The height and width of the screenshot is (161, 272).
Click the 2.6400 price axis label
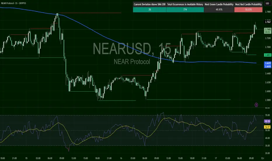tap(268, 73)
